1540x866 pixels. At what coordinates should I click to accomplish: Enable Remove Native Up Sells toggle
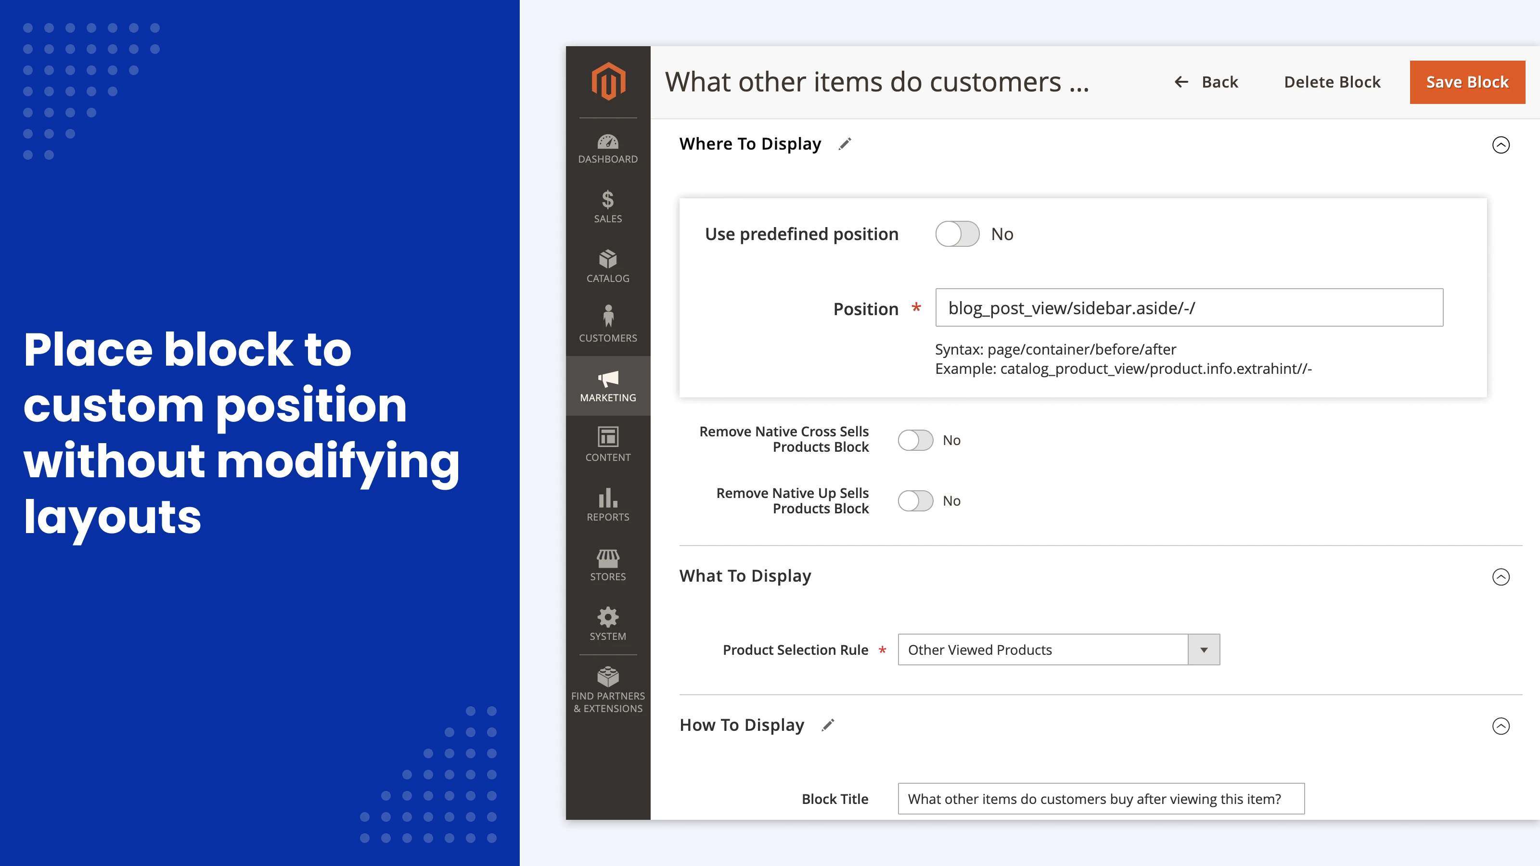[x=915, y=501]
